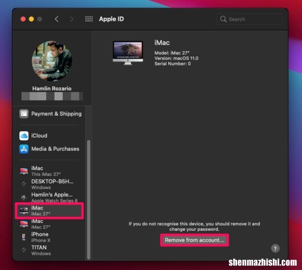
Task: Minimize the window with yellow button
Action: pos(31,19)
